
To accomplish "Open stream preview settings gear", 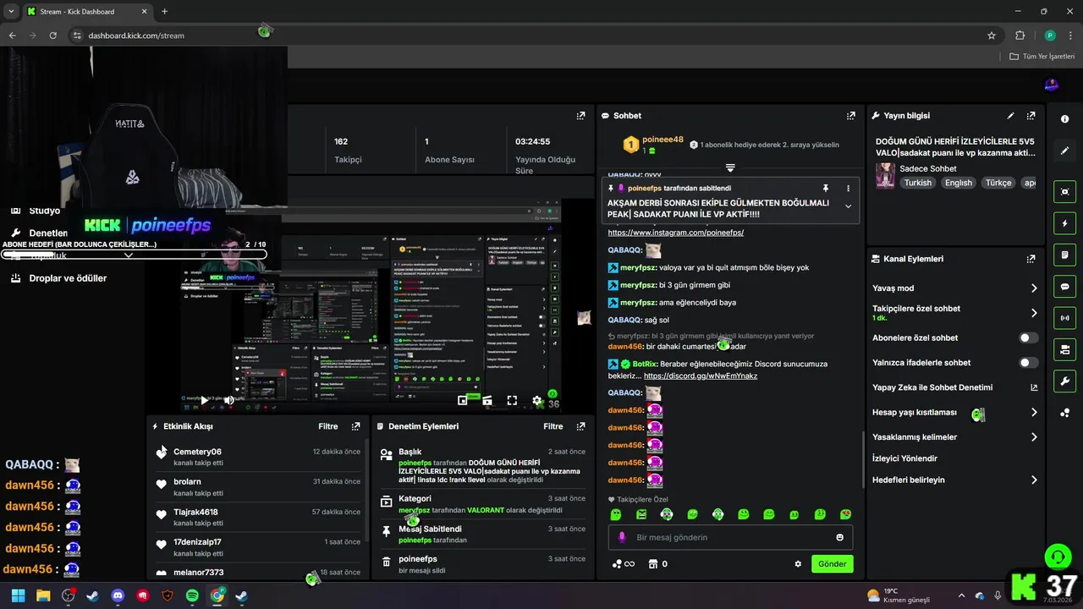I will 536,400.
